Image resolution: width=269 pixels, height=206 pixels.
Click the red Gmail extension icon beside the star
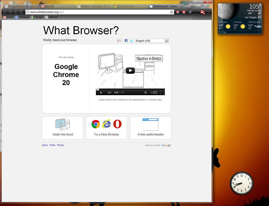[178, 12]
